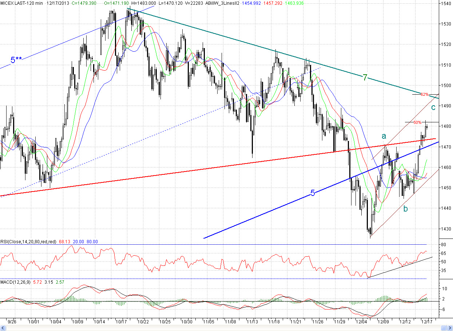Select the '5**' trendline label
The width and height of the screenshot is (453, 331).
click(16, 60)
